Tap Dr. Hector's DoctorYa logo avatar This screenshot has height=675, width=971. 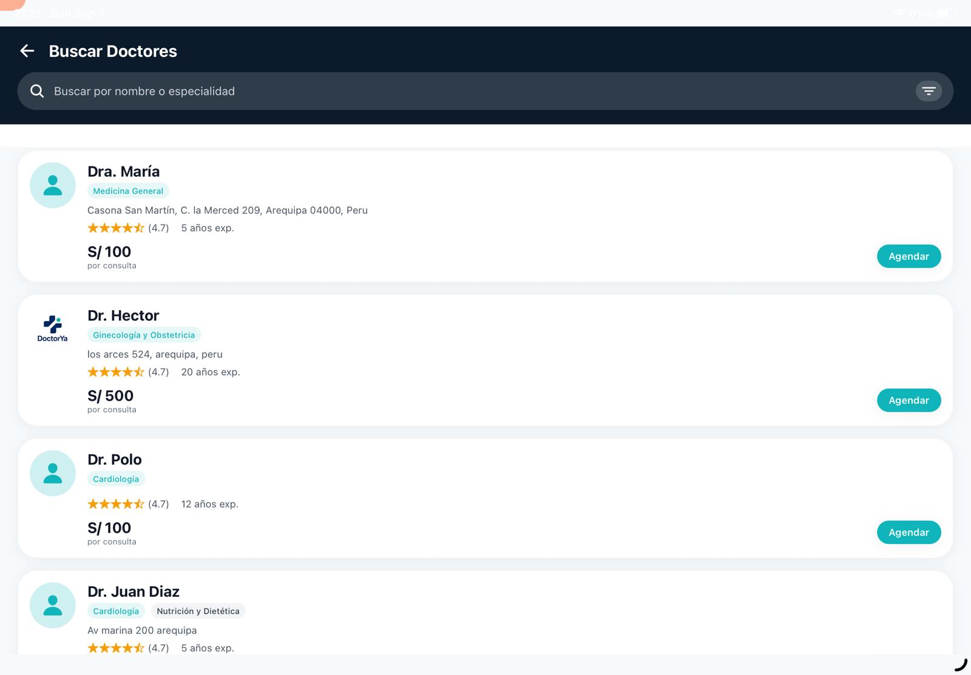coord(53,329)
